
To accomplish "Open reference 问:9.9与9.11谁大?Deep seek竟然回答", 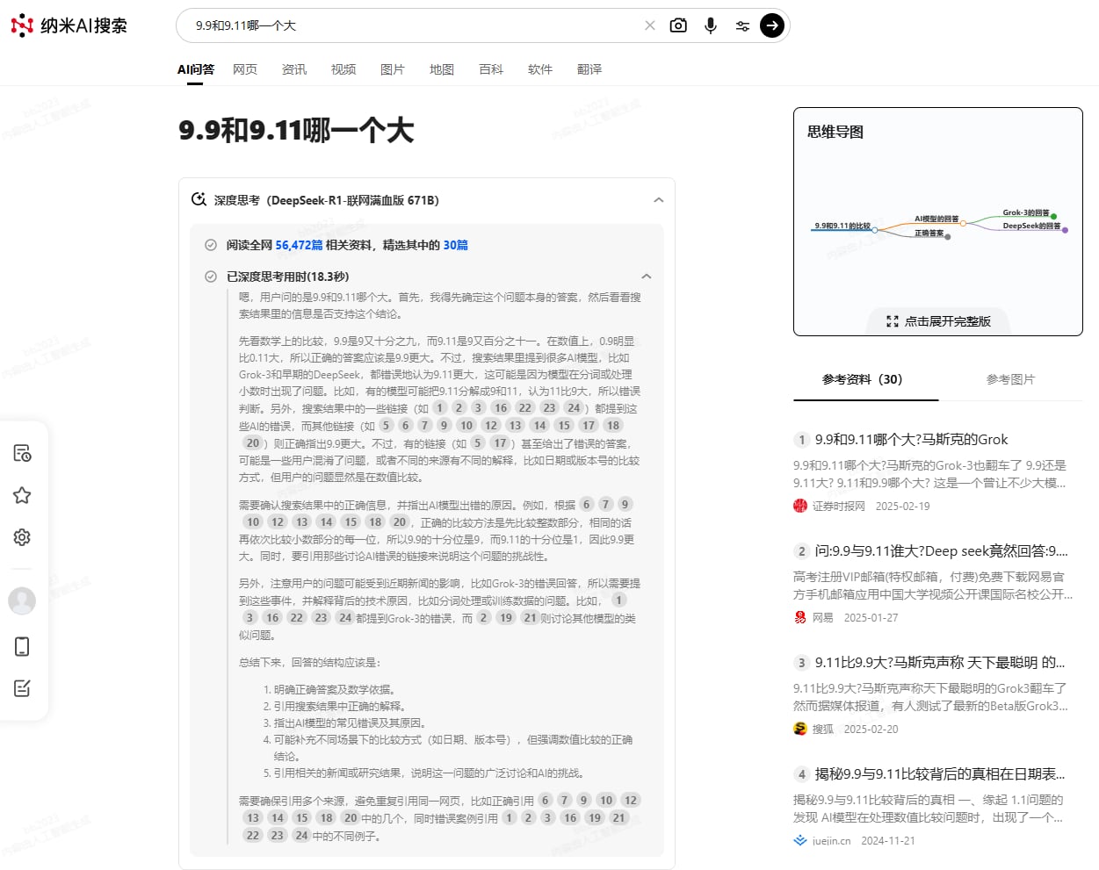I will [941, 550].
